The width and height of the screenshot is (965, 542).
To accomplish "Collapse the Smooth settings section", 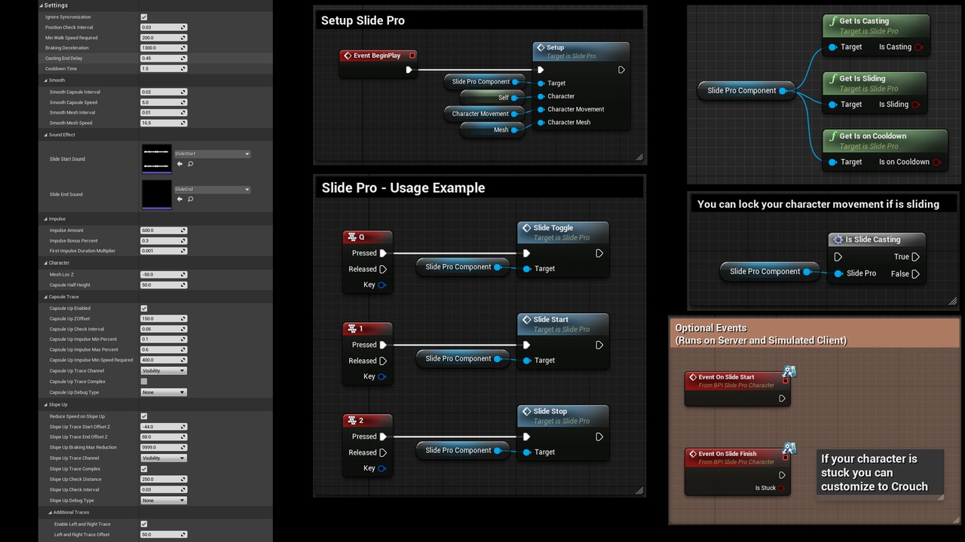I will (45, 80).
